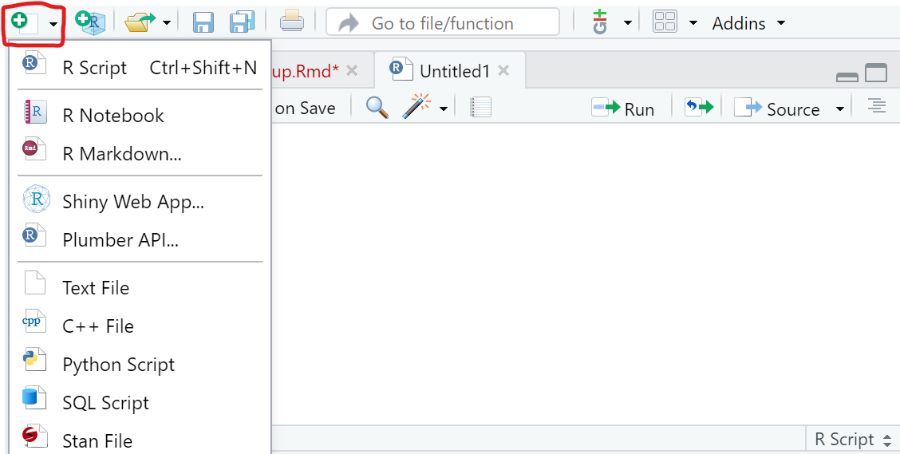This screenshot has height=454, width=900.
Task: Compile report using the notebook icon
Action: tap(480, 108)
